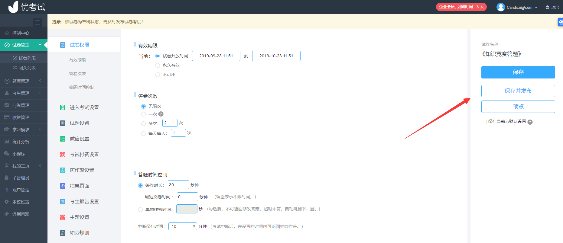Click the 最短交卷时间 input field
The image size is (563, 243).
coord(187,197)
